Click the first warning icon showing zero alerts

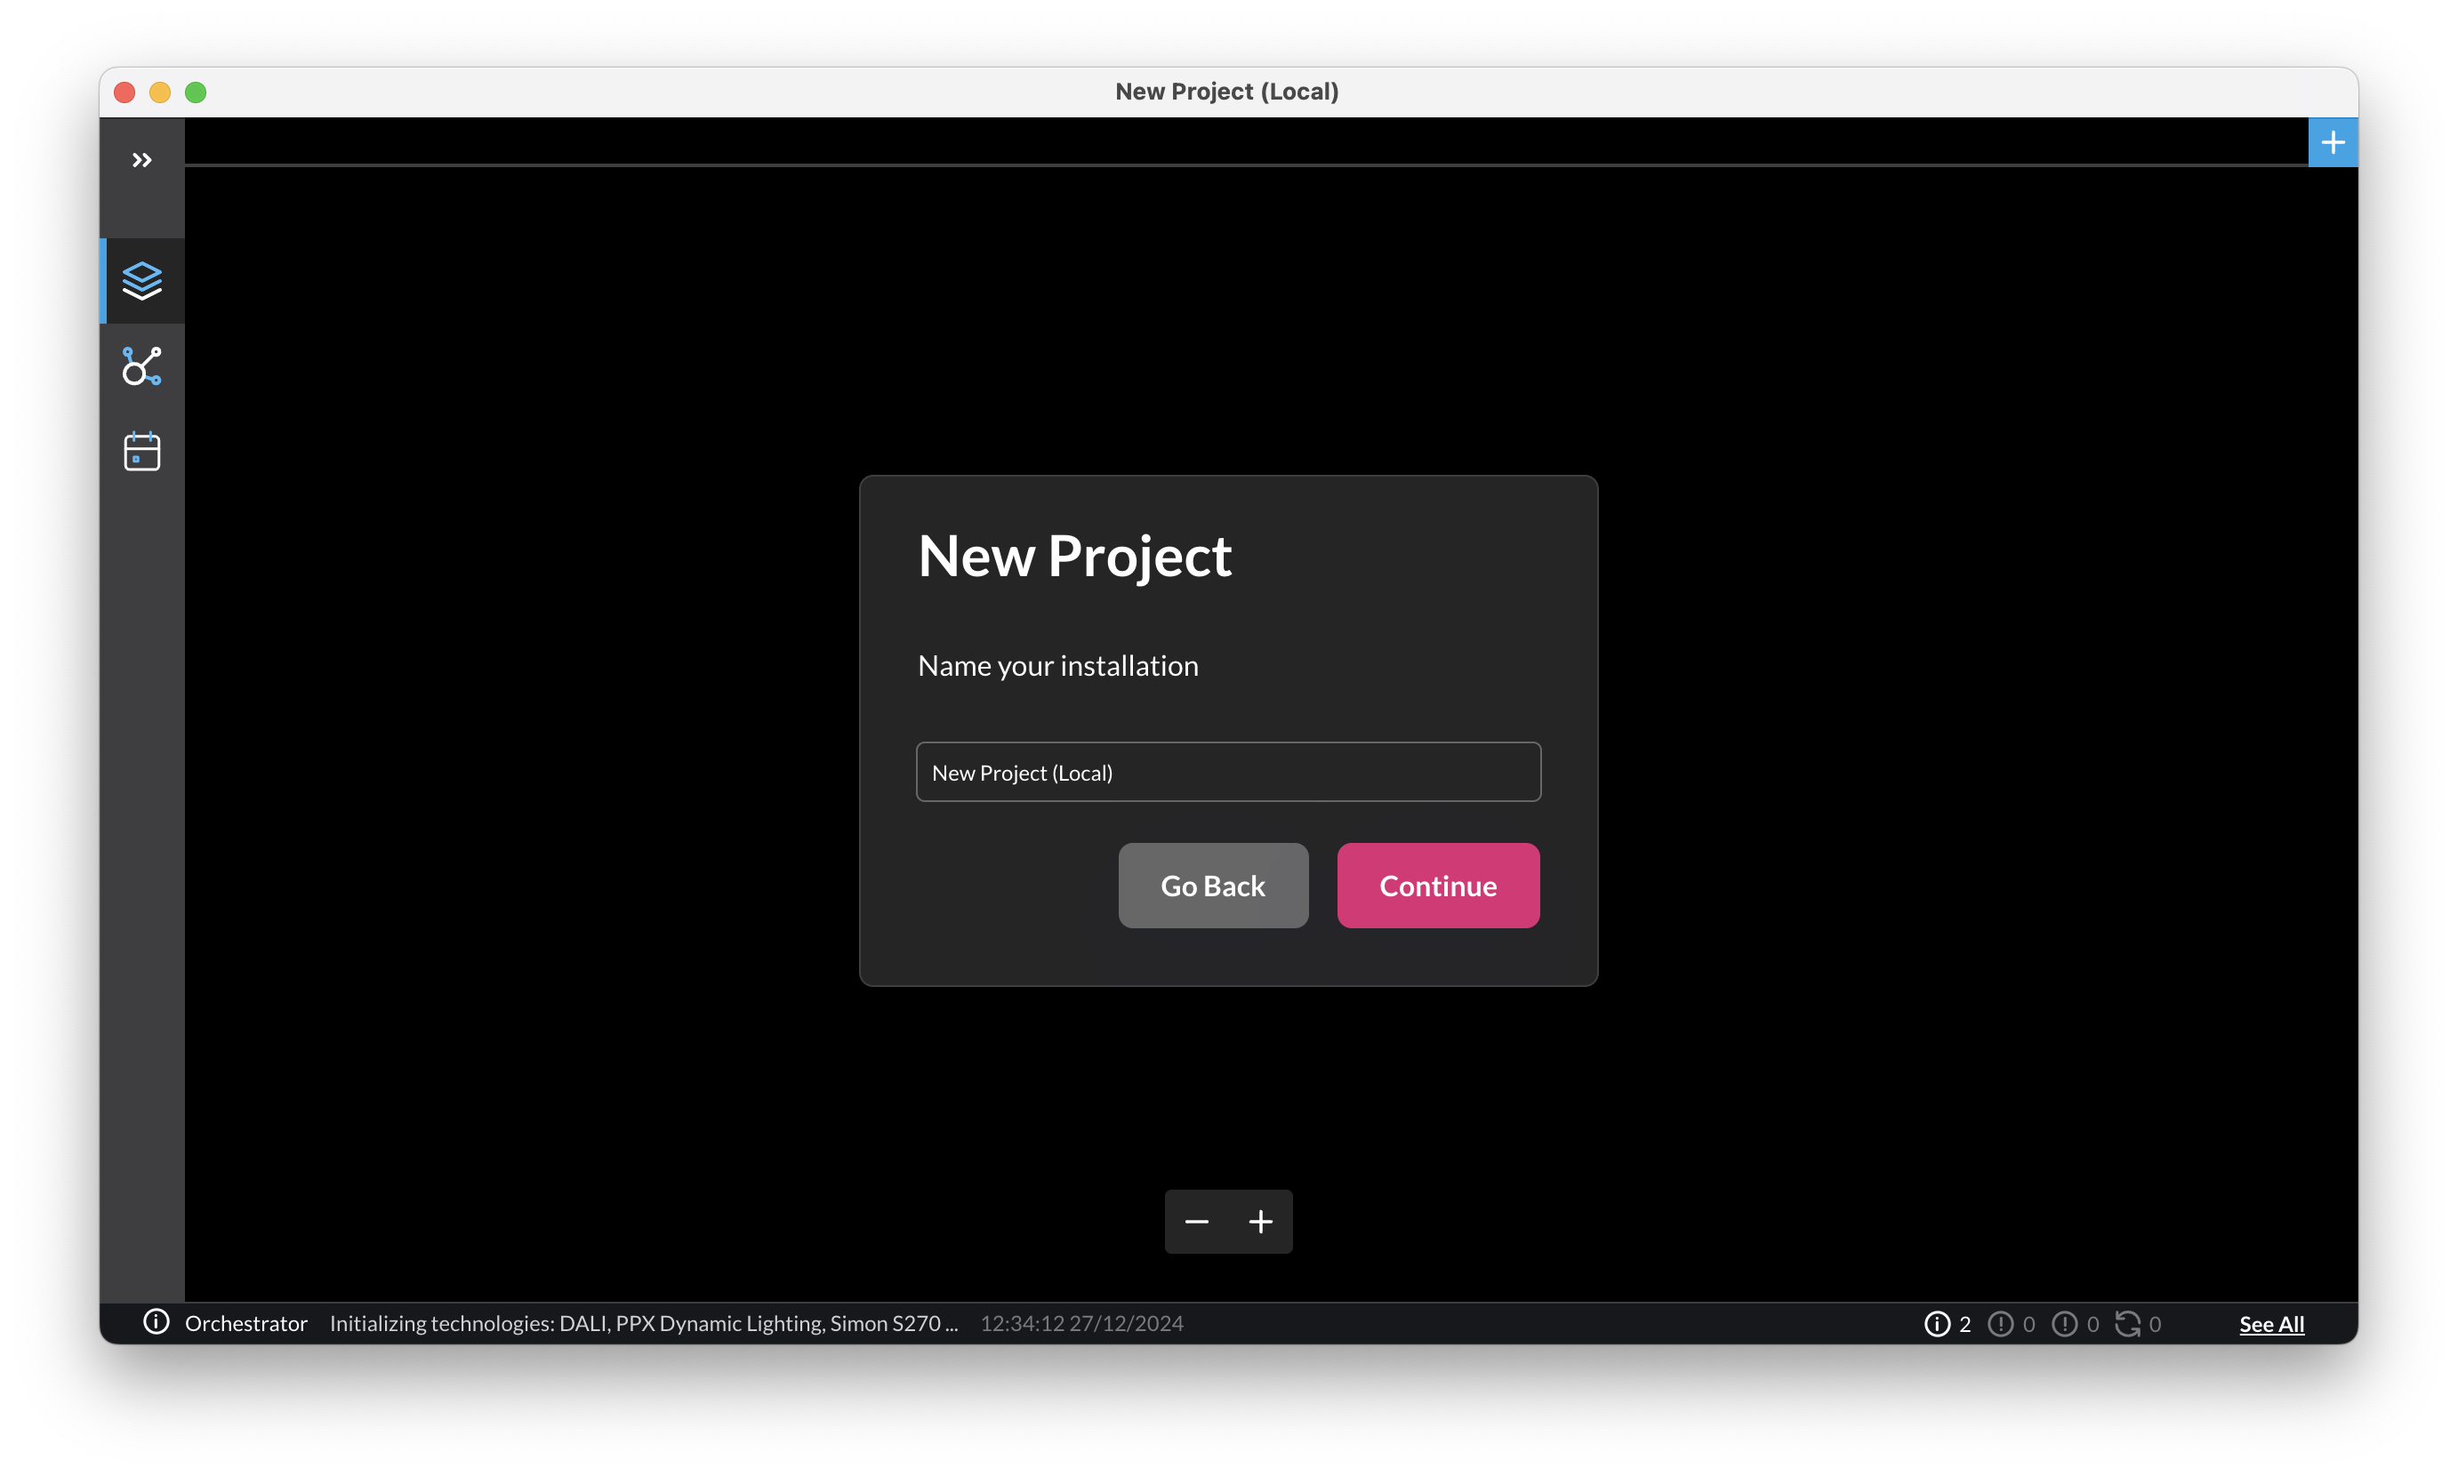(x=1999, y=1323)
